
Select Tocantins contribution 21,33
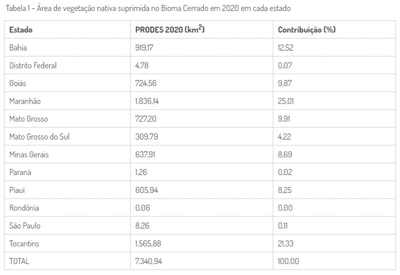pos(285,243)
